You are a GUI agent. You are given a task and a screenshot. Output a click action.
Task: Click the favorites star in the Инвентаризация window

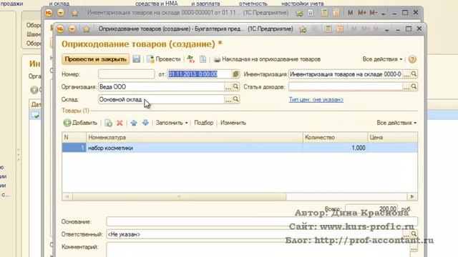(74, 13)
